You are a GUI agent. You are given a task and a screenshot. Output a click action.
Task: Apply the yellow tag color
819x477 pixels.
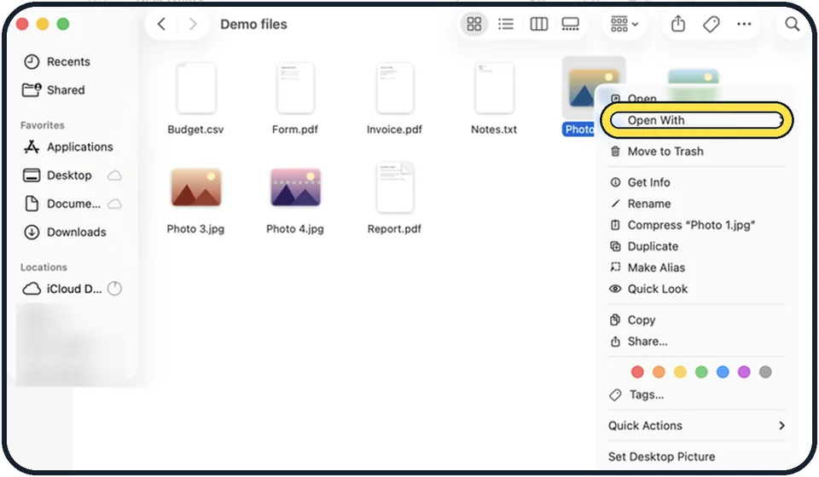[680, 371]
